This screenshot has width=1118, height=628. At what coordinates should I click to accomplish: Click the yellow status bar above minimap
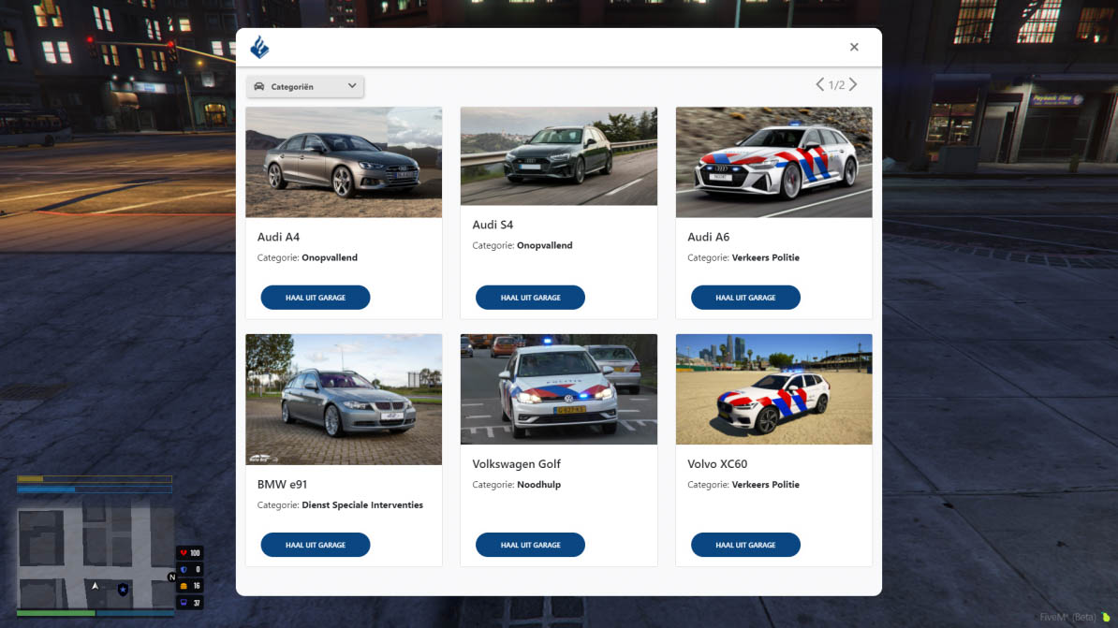click(95, 479)
